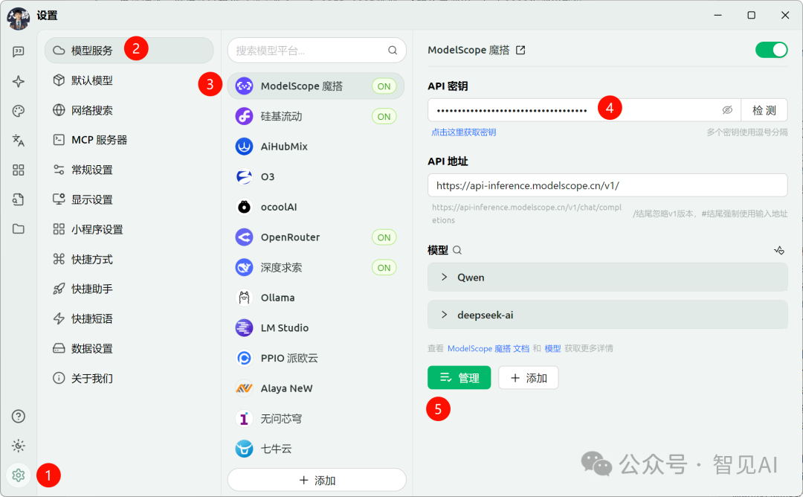Open 小程序设置 settings section
Image resolution: width=803 pixels, height=497 pixels.
[x=129, y=229]
